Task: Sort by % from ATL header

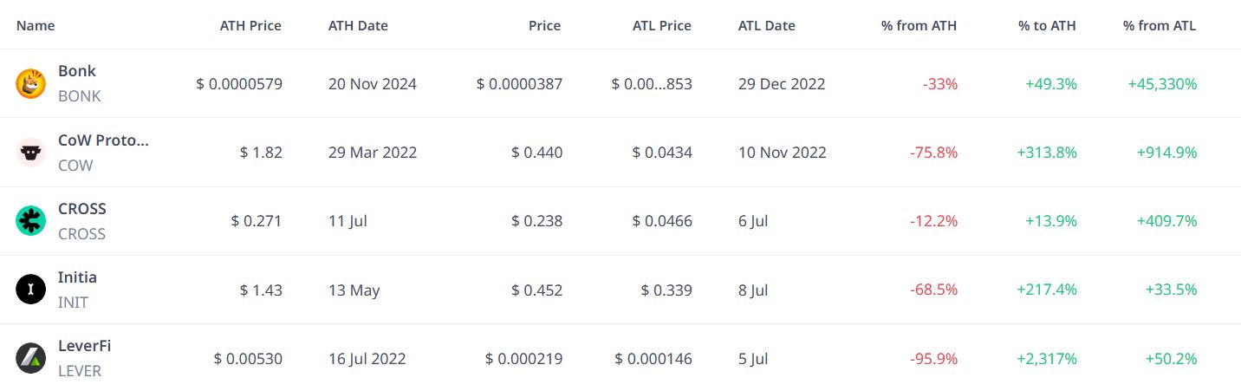Action: pos(1160,26)
